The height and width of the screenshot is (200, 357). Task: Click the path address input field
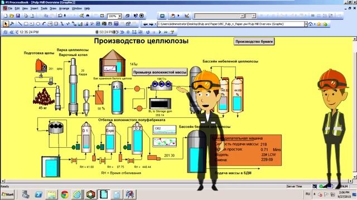pyautogui.click(x=230, y=24)
